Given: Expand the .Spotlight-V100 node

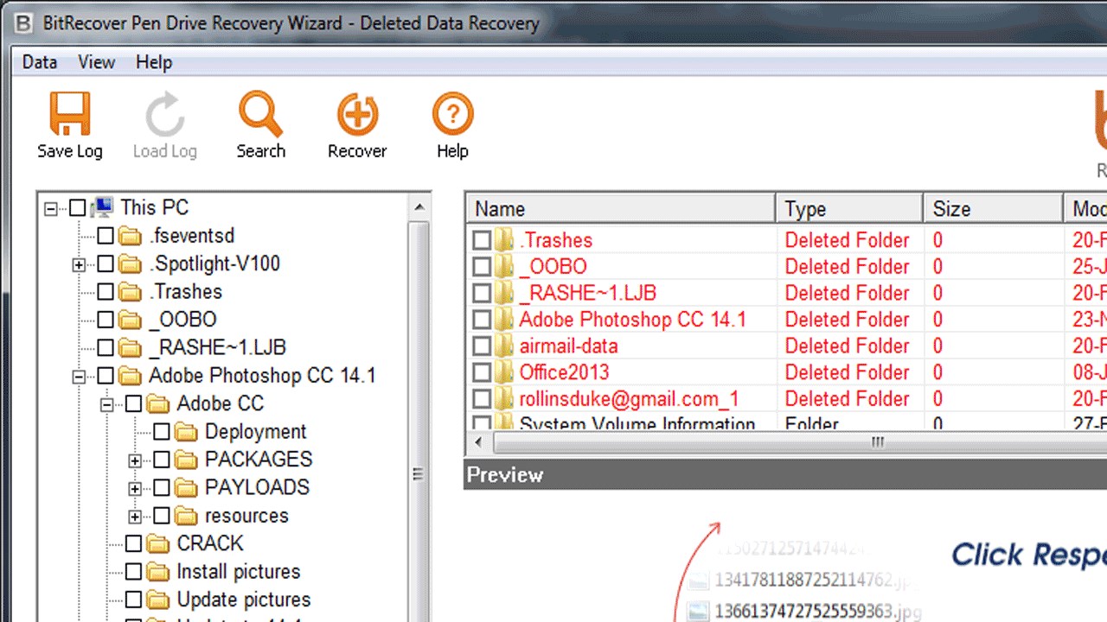Looking at the screenshot, I should 79,264.
